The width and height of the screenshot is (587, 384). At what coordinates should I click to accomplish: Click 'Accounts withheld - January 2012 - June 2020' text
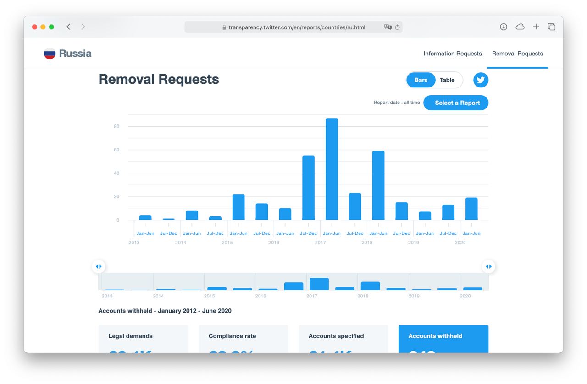(165, 311)
